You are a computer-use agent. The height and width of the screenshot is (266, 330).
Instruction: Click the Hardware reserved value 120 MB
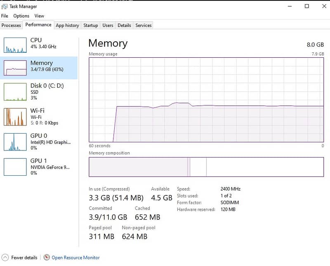point(228,210)
